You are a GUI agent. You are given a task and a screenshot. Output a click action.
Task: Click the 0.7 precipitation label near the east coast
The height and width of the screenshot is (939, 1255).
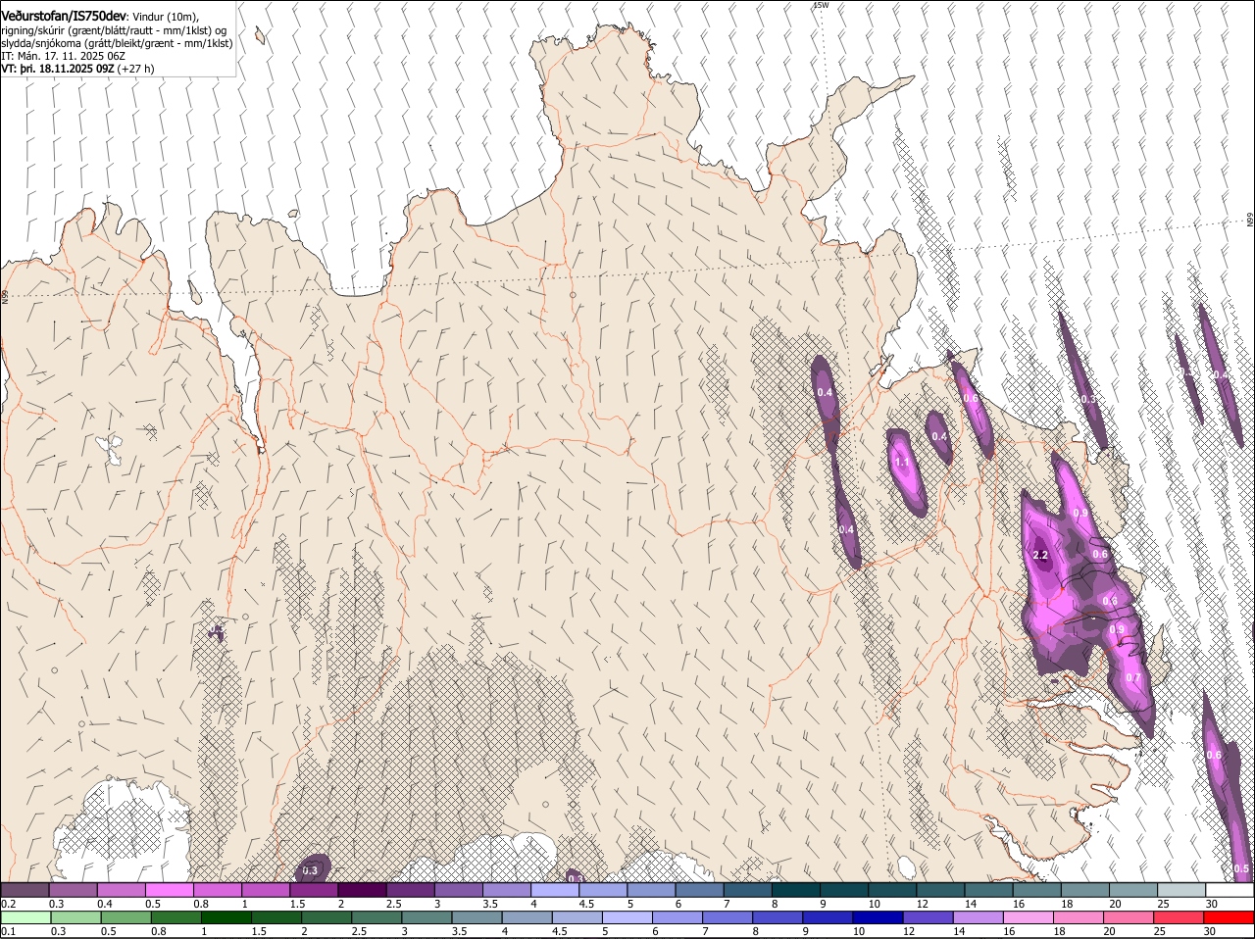pos(1133,677)
